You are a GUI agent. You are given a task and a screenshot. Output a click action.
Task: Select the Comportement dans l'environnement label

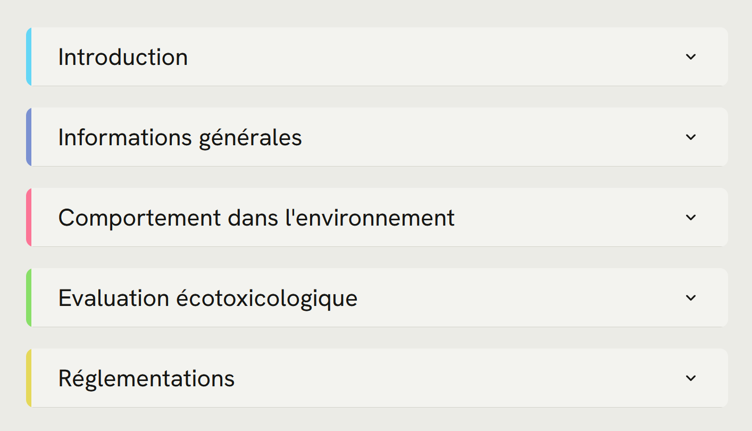pos(257,217)
